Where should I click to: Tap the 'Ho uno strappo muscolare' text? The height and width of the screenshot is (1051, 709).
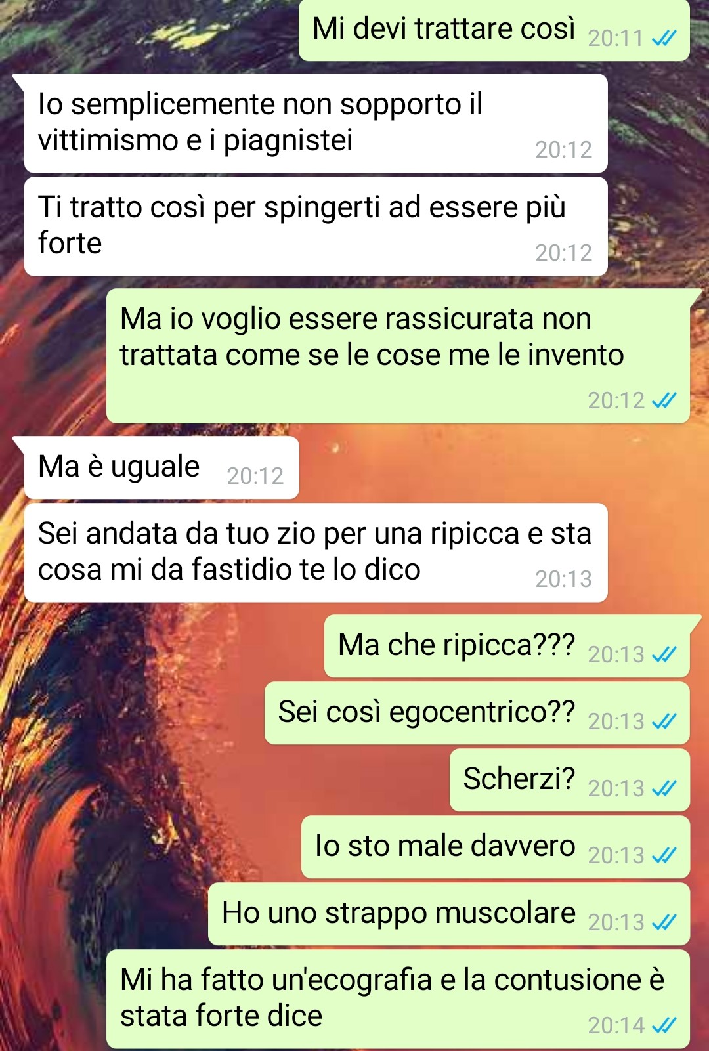[398, 913]
